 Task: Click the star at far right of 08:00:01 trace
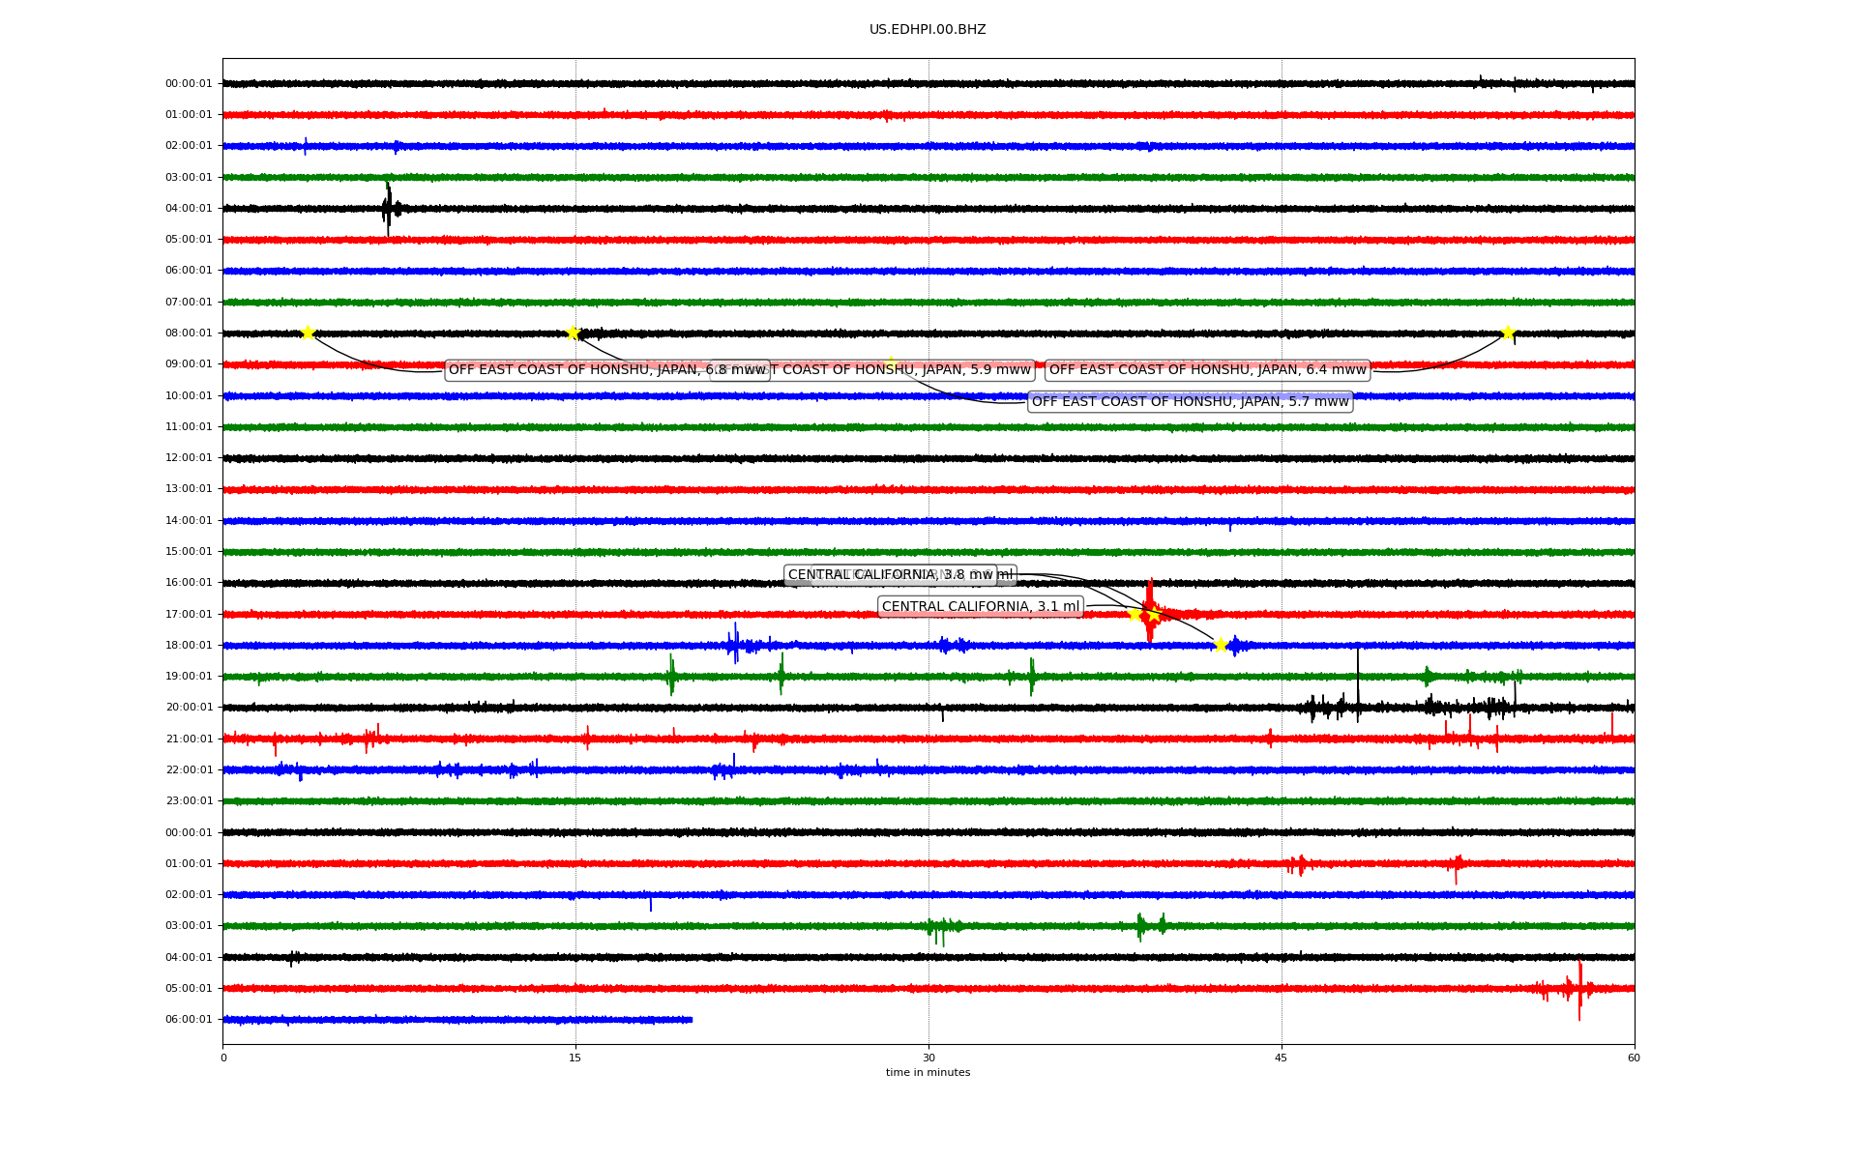(1508, 333)
